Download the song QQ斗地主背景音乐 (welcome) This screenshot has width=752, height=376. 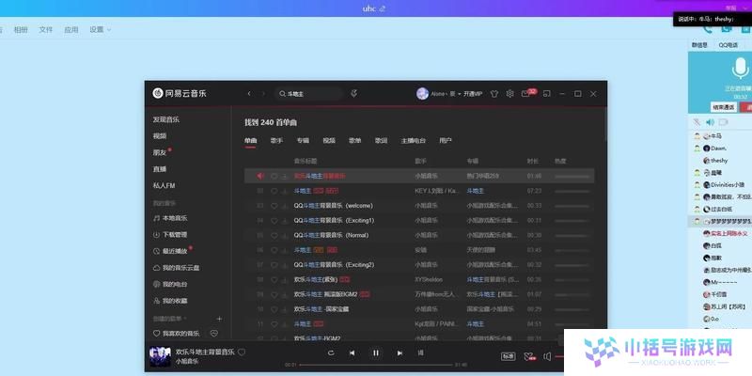pyautogui.click(x=285, y=206)
